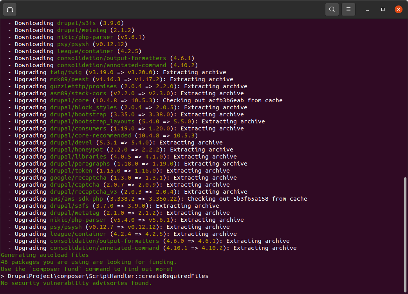This screenshot has width=408, height=294.
Task: Click the 'drupal/bootstrap_layouts' package name
Action: 92,121
